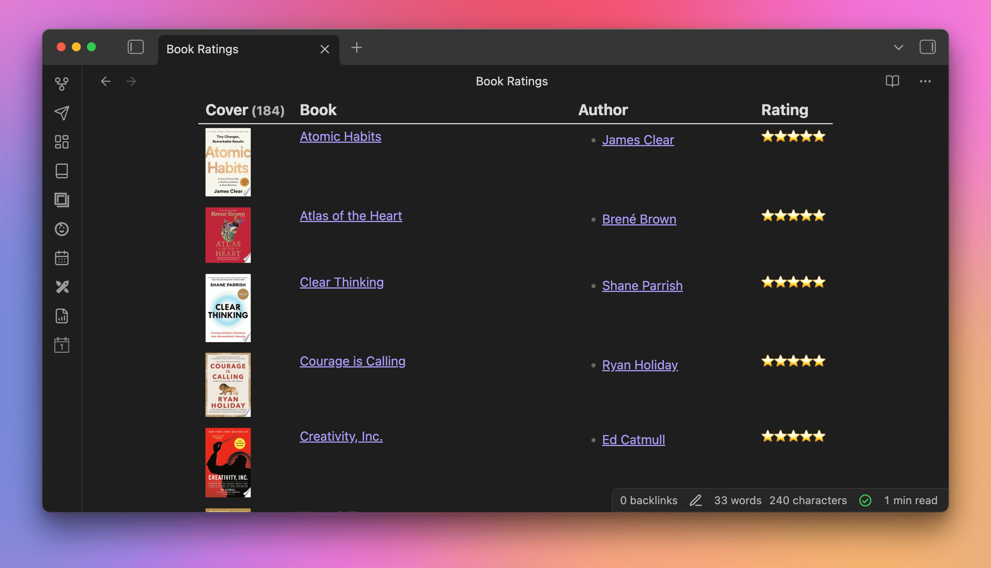Open the chart document ribbon icon
Screen dimensions: 991x568
62,316
